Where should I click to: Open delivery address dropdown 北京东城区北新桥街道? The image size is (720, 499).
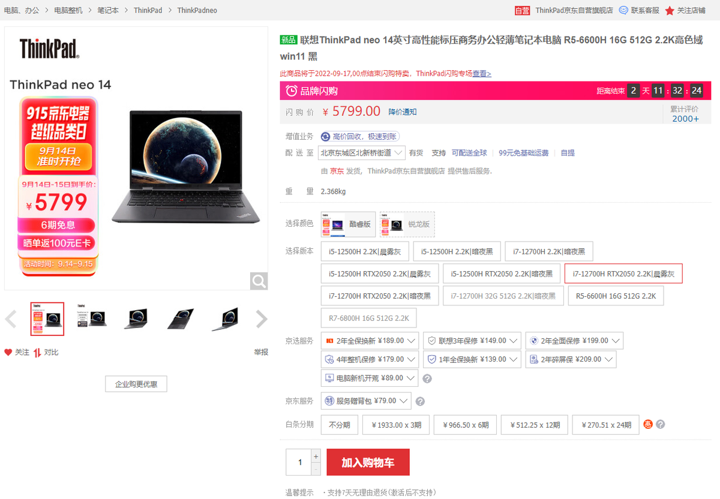point(362,153)
